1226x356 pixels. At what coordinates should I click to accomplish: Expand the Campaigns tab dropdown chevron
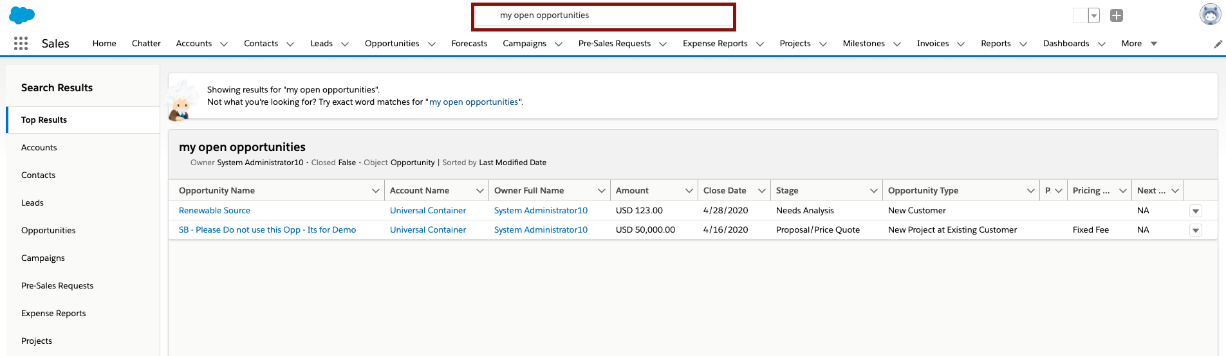(x=559, y=44)
